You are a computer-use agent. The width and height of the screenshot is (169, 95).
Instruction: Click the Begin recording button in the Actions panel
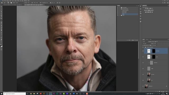tap(129, 40)
